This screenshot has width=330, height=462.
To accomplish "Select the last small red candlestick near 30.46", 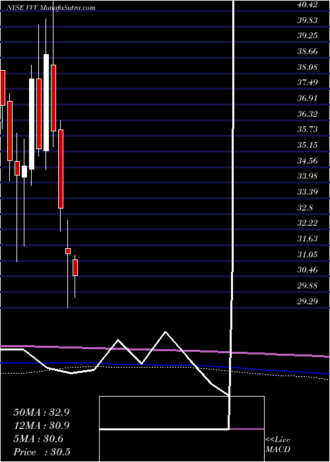I will click(75, 267).
